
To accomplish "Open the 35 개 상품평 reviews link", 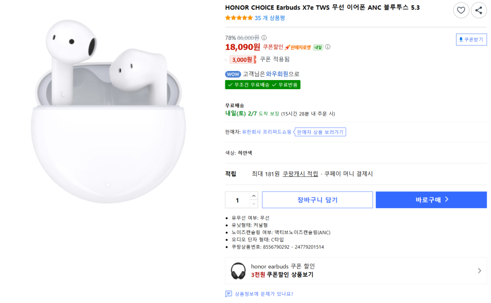I will (x=269, y=18).
